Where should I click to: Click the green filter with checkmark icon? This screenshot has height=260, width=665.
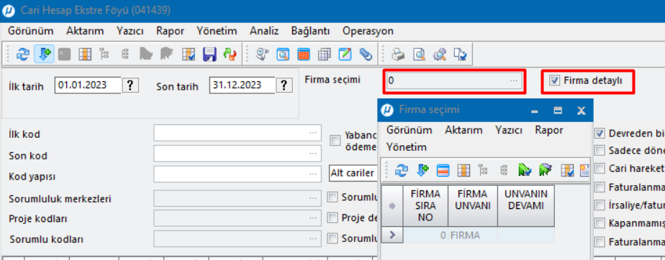click(x=525, y=171)
